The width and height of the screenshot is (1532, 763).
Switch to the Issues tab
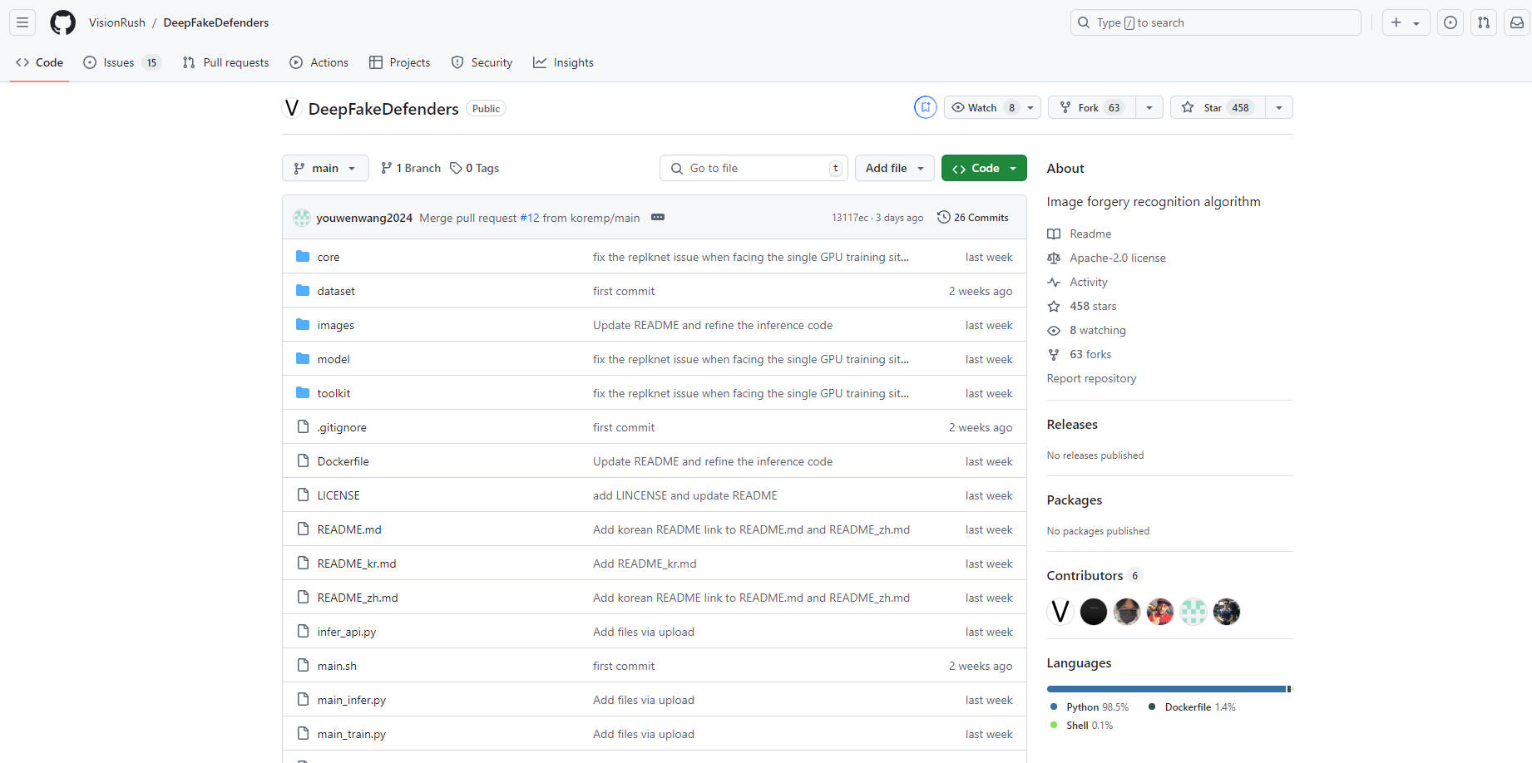(119, 62)
